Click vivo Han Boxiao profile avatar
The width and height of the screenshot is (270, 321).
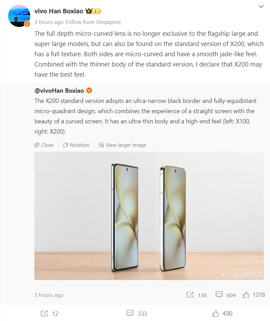tap(19, 16)
